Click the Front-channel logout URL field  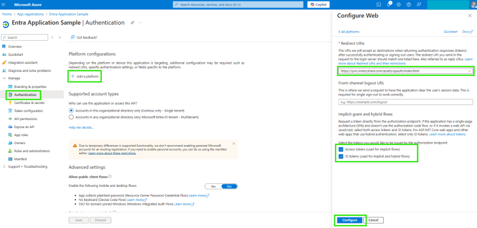(x=405, y=102)
